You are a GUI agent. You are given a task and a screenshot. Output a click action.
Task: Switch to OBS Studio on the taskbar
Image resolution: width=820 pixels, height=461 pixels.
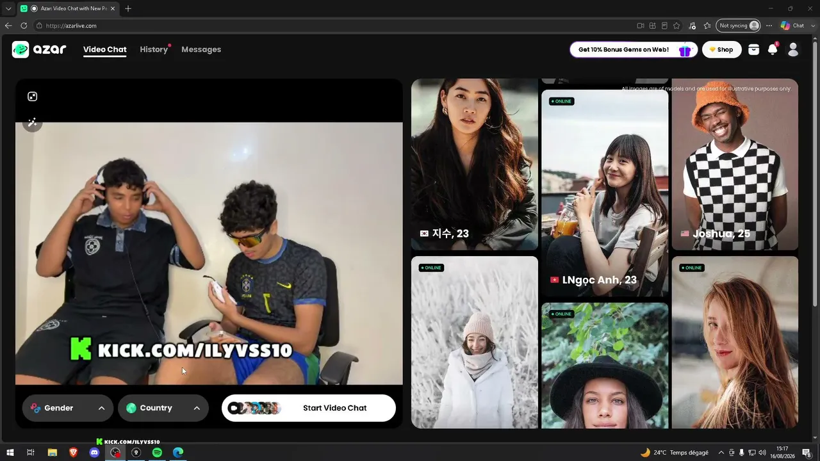[115, 453]
